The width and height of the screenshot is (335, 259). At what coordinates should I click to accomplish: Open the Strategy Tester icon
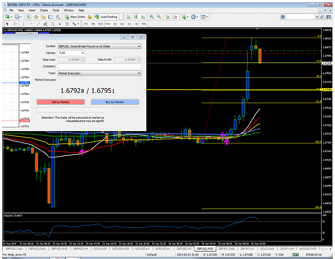coord(58,17)
